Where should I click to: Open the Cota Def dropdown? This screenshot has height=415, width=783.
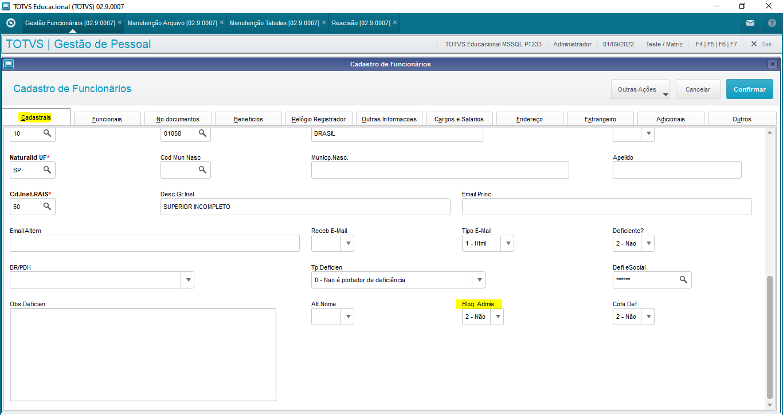coord(648,317)
